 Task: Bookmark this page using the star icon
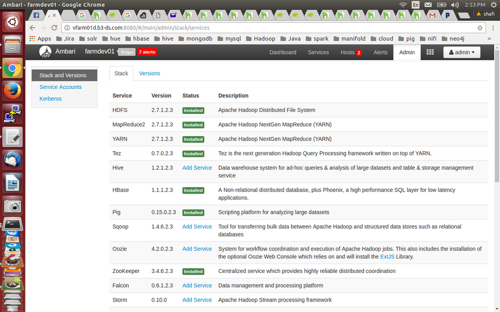[x=479, y=28]
